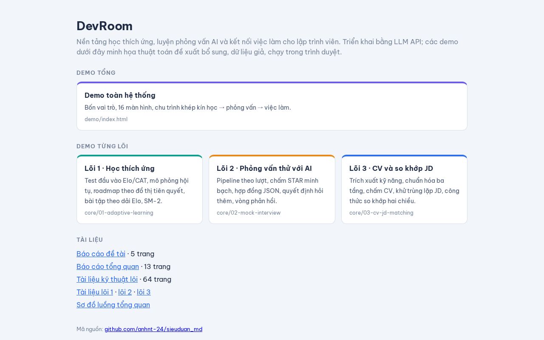Viewport: 544px width, 340px height.
Task: Click the DEMO TỪNG LÕI section label
Action: 102,146
